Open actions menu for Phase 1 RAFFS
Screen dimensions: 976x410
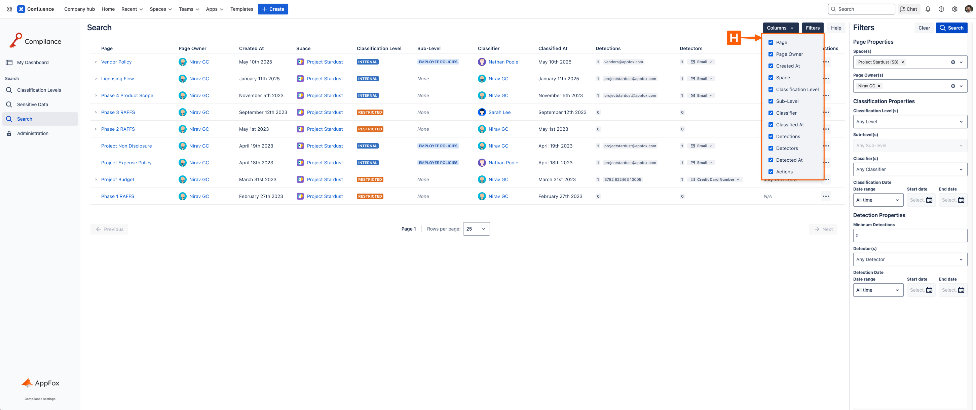pos(826,196)
